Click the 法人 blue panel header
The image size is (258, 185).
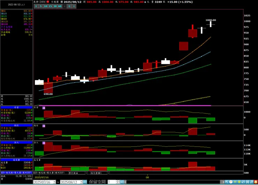tap(16, 143)
